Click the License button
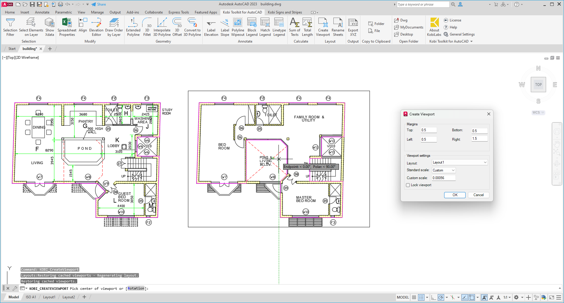564x303 pixels. pyautogui.click(x=452, y=20)
